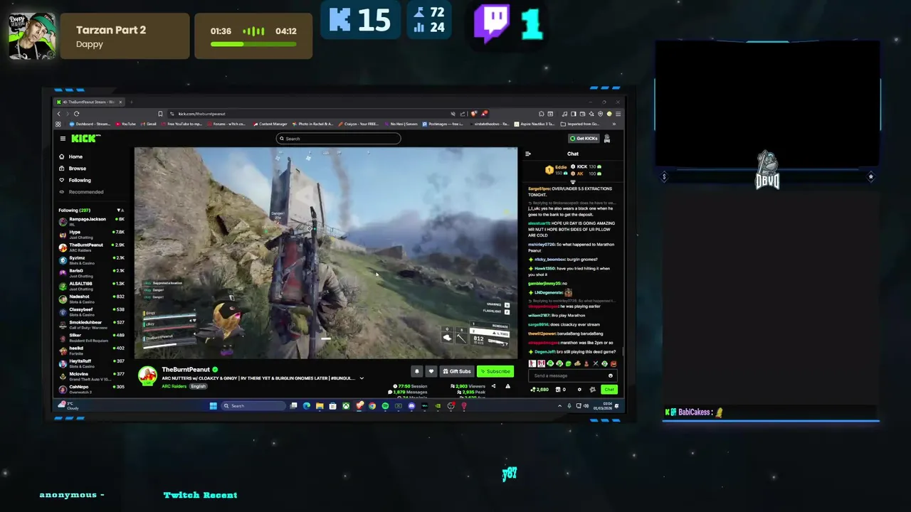911x512 pixels.
Task: Open Discord from the taskbar
Action: click(x=411, y=406)
